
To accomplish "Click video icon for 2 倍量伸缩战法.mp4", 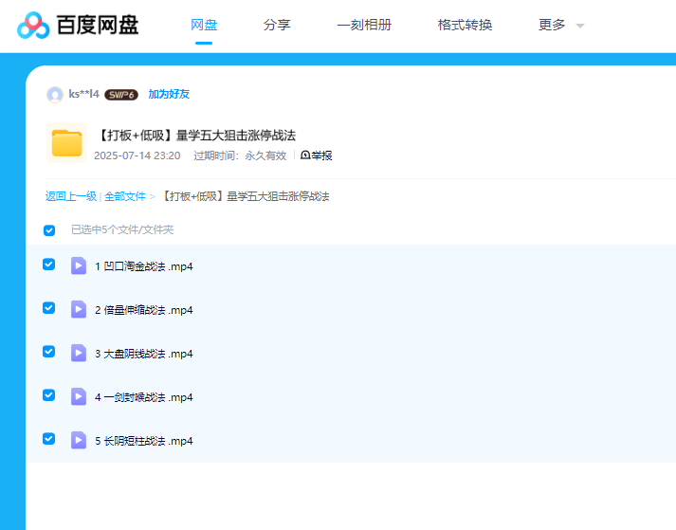I will pyautogui.click(x=79, y=309).
